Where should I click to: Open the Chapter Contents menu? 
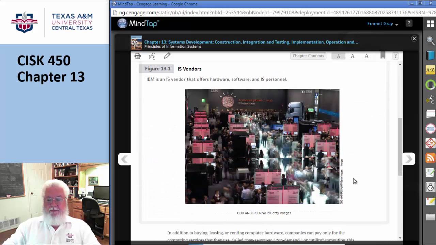click(x=308, y=56)
